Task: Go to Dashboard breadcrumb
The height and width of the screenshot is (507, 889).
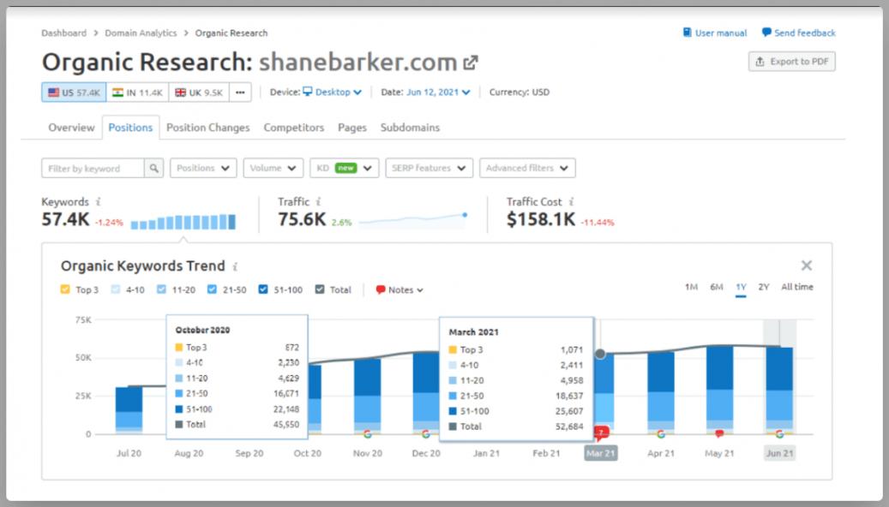Action: coord(64,33)
